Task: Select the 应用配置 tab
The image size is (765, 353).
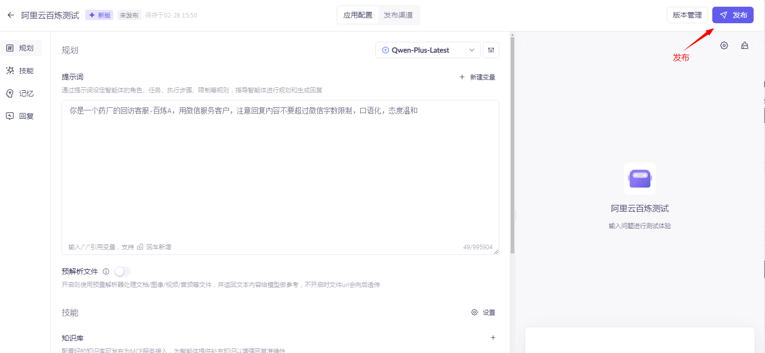Action: (x=358, y=15)
